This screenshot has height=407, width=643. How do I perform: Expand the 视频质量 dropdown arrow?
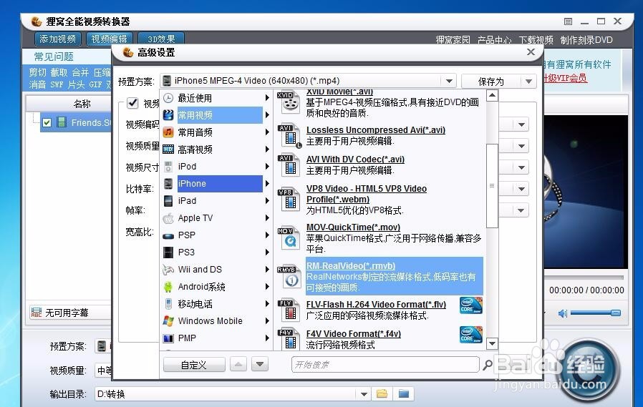click(x=521, y=146)
